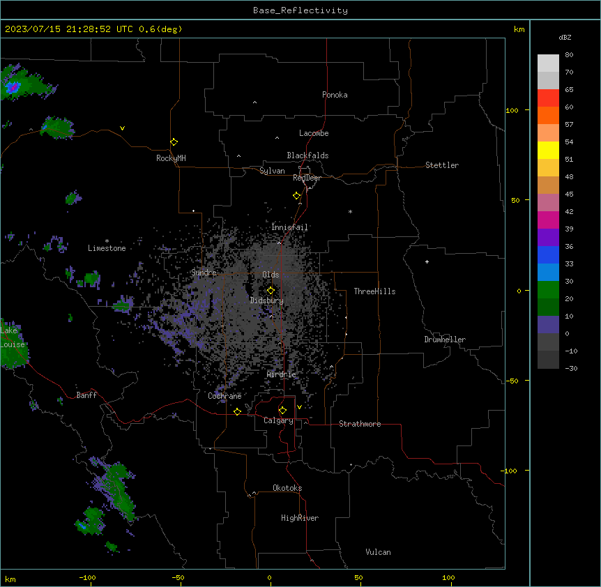Click the Lacombe town label
601x587 pixels.
click(x=314, y=133)
